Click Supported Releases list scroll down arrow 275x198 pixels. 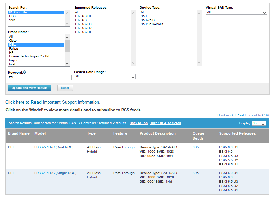pyautogui.click(x=133, y=63)
